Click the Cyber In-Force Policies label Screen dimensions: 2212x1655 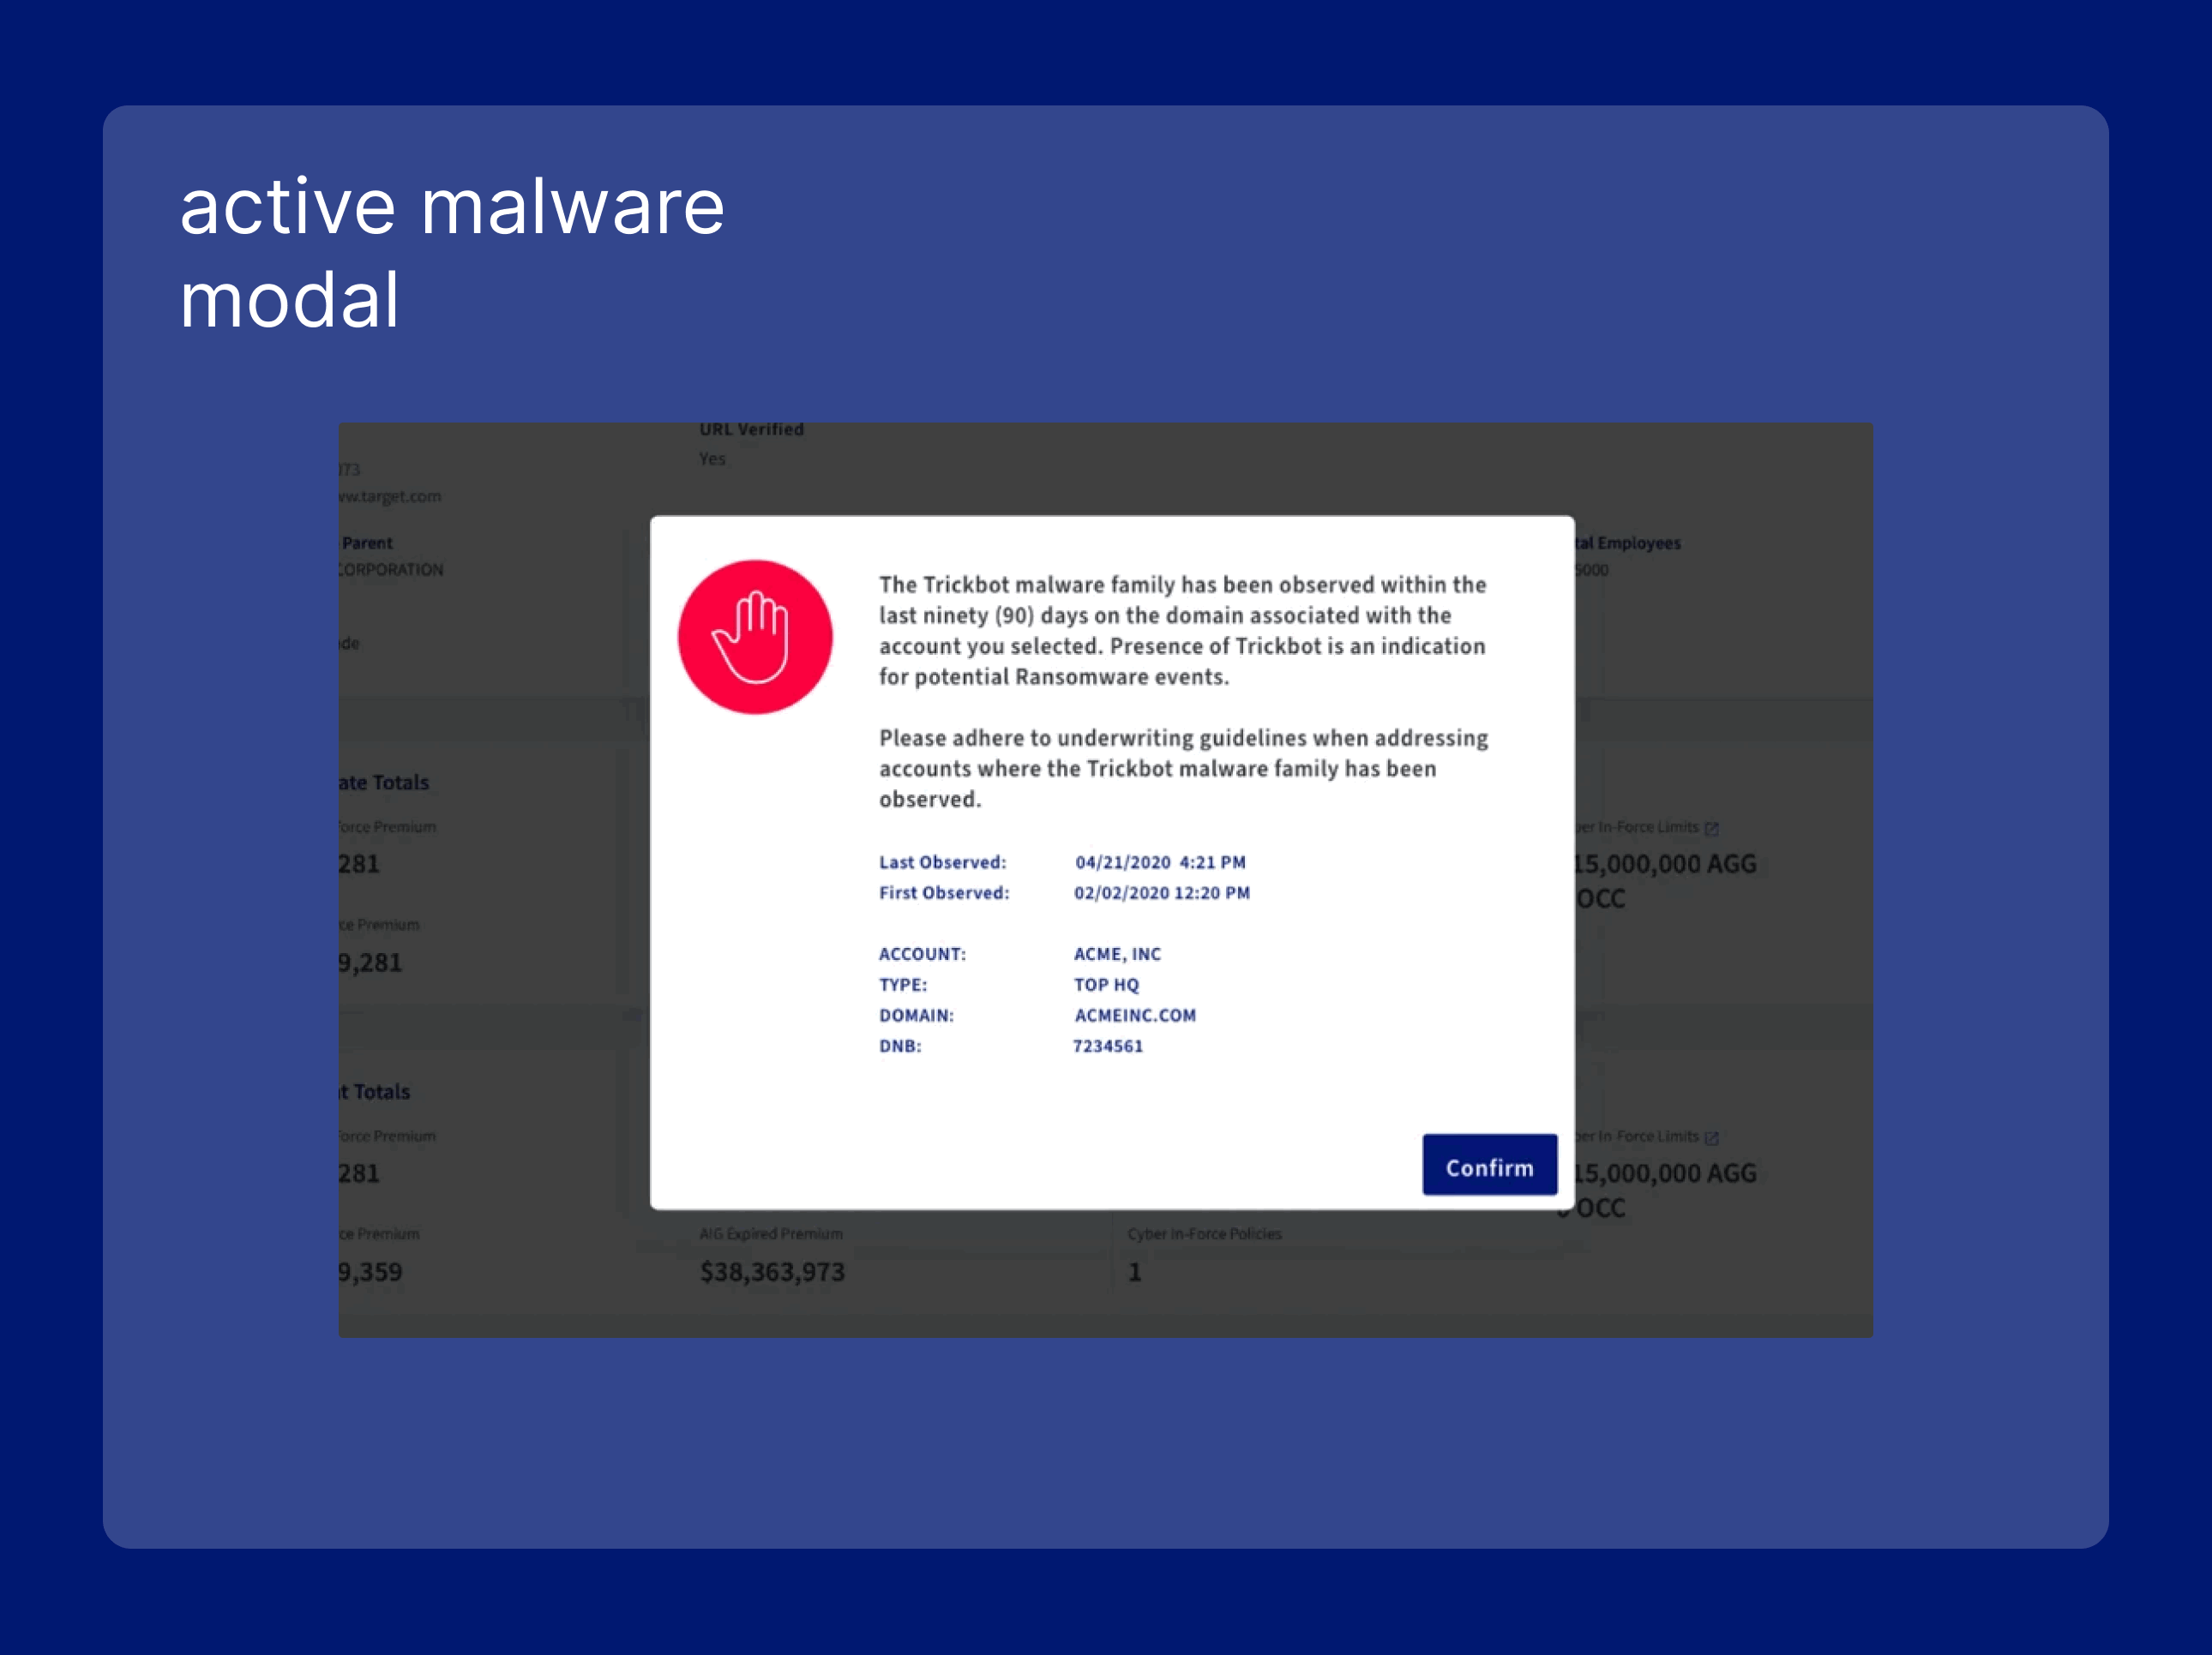1204,1234
